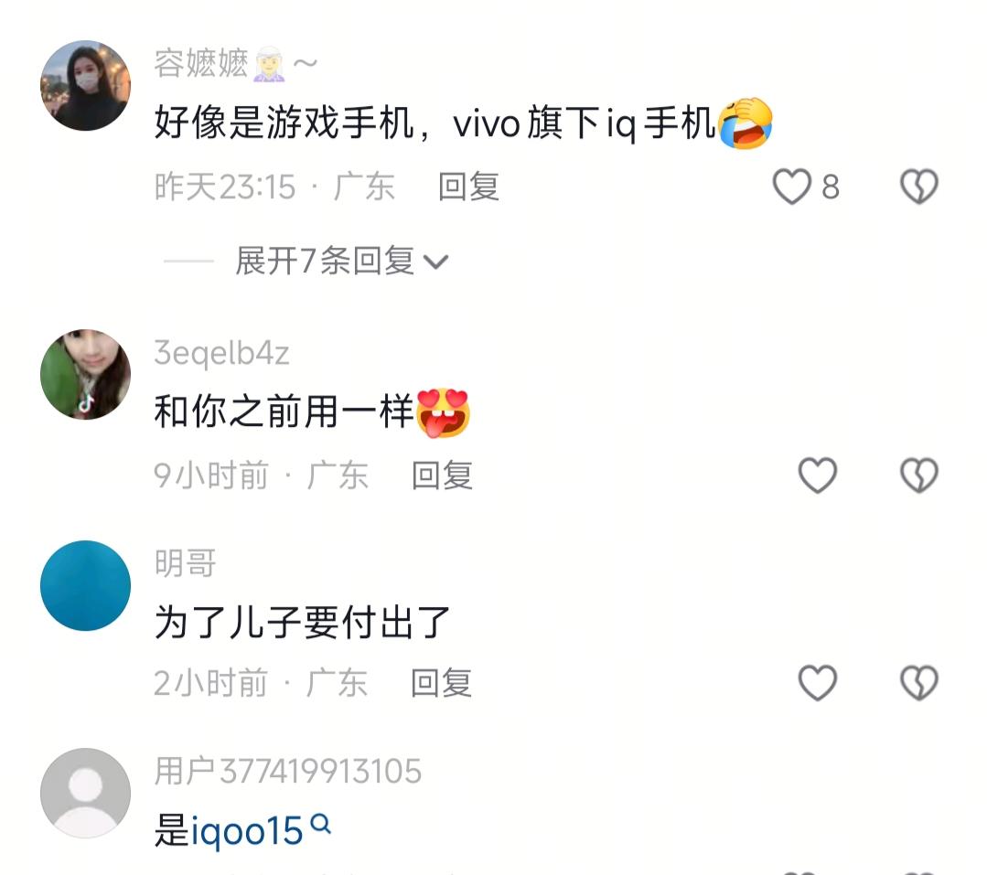Like 3eqelb4z's comment
The image size is (987, 875).
818,475
